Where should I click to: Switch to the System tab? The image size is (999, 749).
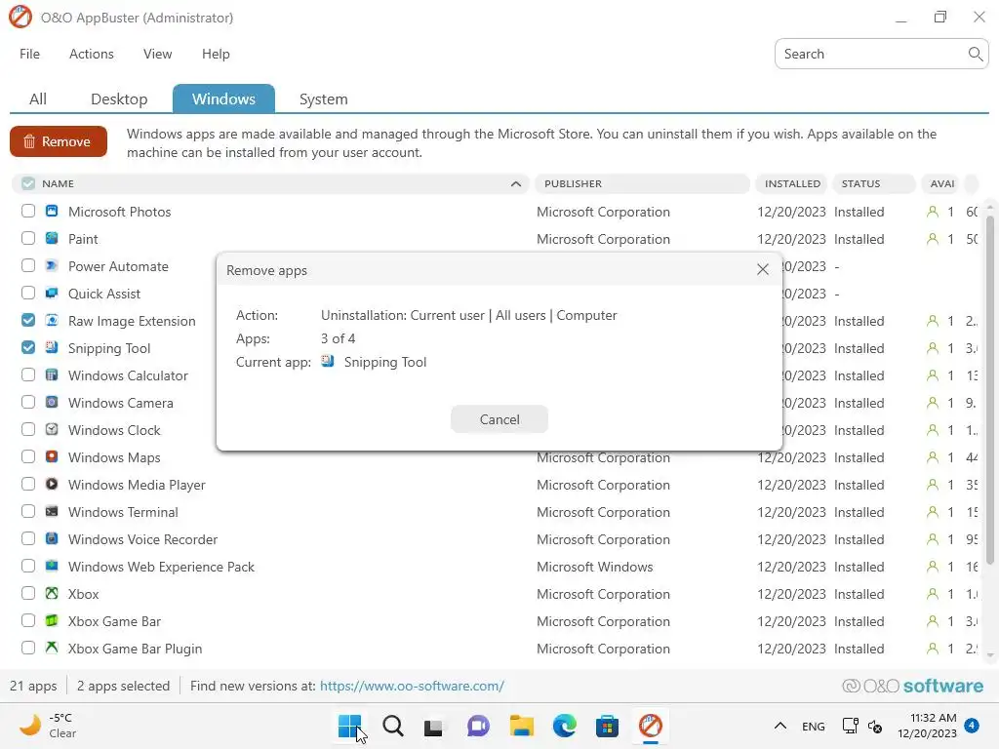[323, 99]
